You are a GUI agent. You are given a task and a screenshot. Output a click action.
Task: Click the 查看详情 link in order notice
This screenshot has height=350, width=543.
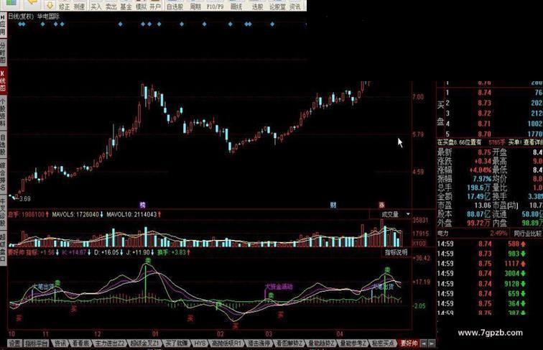(533, 142)
